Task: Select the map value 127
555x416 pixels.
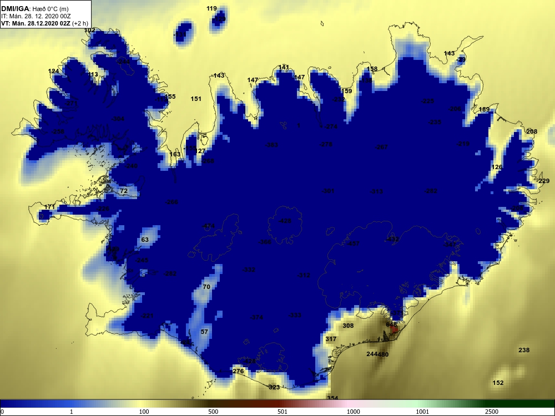Action: [x=200, y=151]
